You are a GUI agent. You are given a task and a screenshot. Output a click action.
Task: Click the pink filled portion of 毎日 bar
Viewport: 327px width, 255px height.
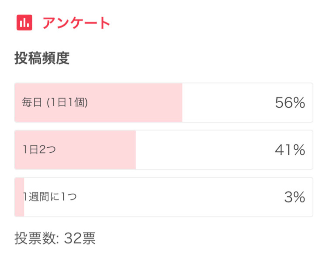coord(98,103)
